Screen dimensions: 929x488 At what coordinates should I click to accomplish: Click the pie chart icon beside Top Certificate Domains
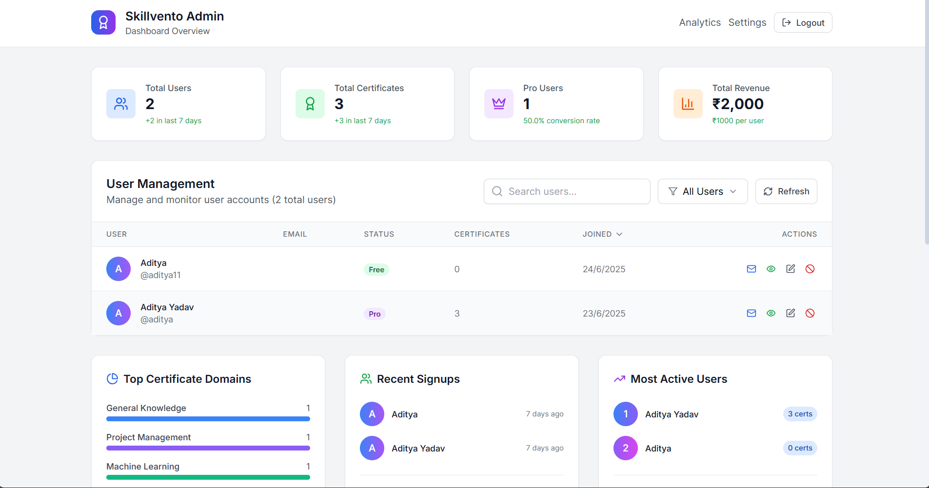(112, 379)
